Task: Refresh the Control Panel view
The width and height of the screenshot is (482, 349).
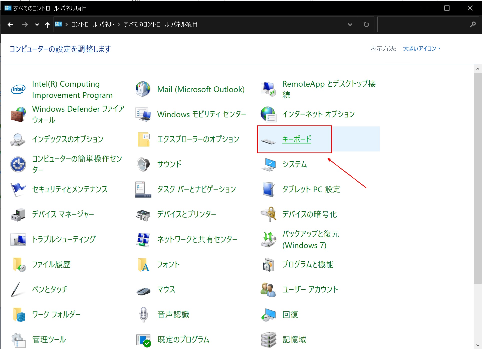Action: [x=366, y=25]
